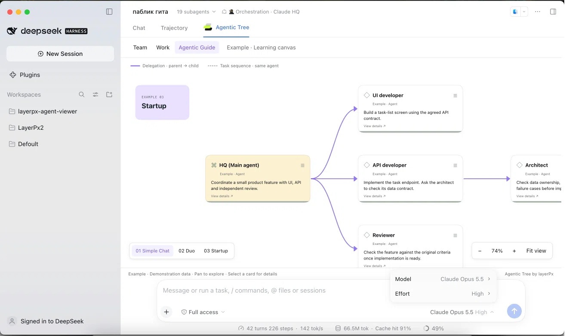The width and height of the screenshot is (566, 336).
Task: Click the DeepSeek whale logo
Action: click(12, 31)
